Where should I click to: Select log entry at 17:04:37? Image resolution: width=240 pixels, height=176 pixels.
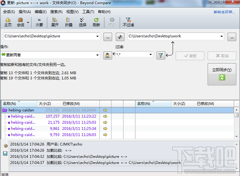point(122,163)
